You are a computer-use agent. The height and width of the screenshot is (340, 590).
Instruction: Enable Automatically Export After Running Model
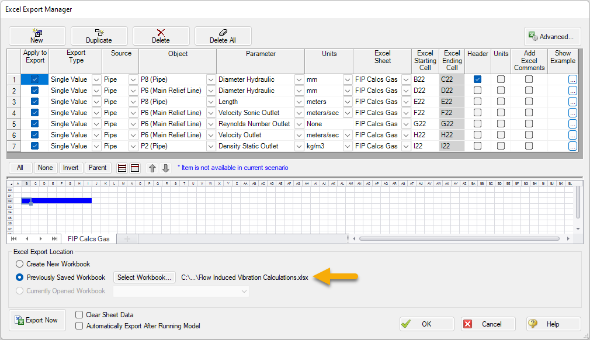(79, 326)
